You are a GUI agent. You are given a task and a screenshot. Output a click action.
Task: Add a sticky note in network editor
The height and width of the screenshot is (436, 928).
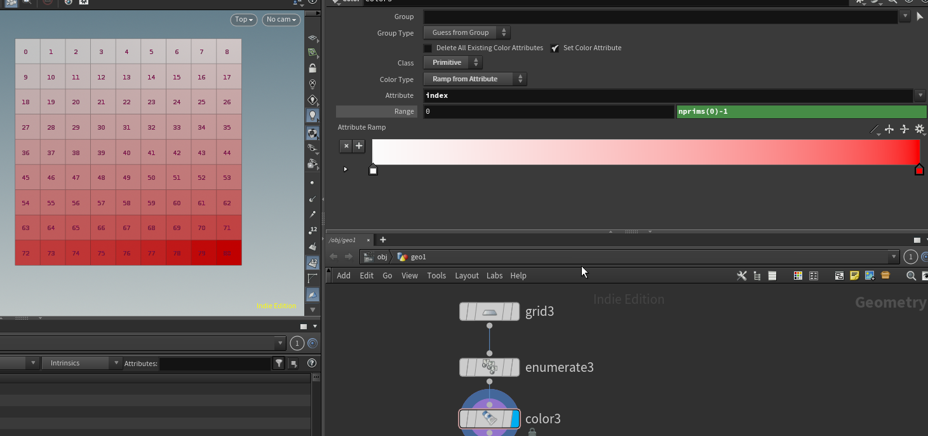click(x=854, y=276)
